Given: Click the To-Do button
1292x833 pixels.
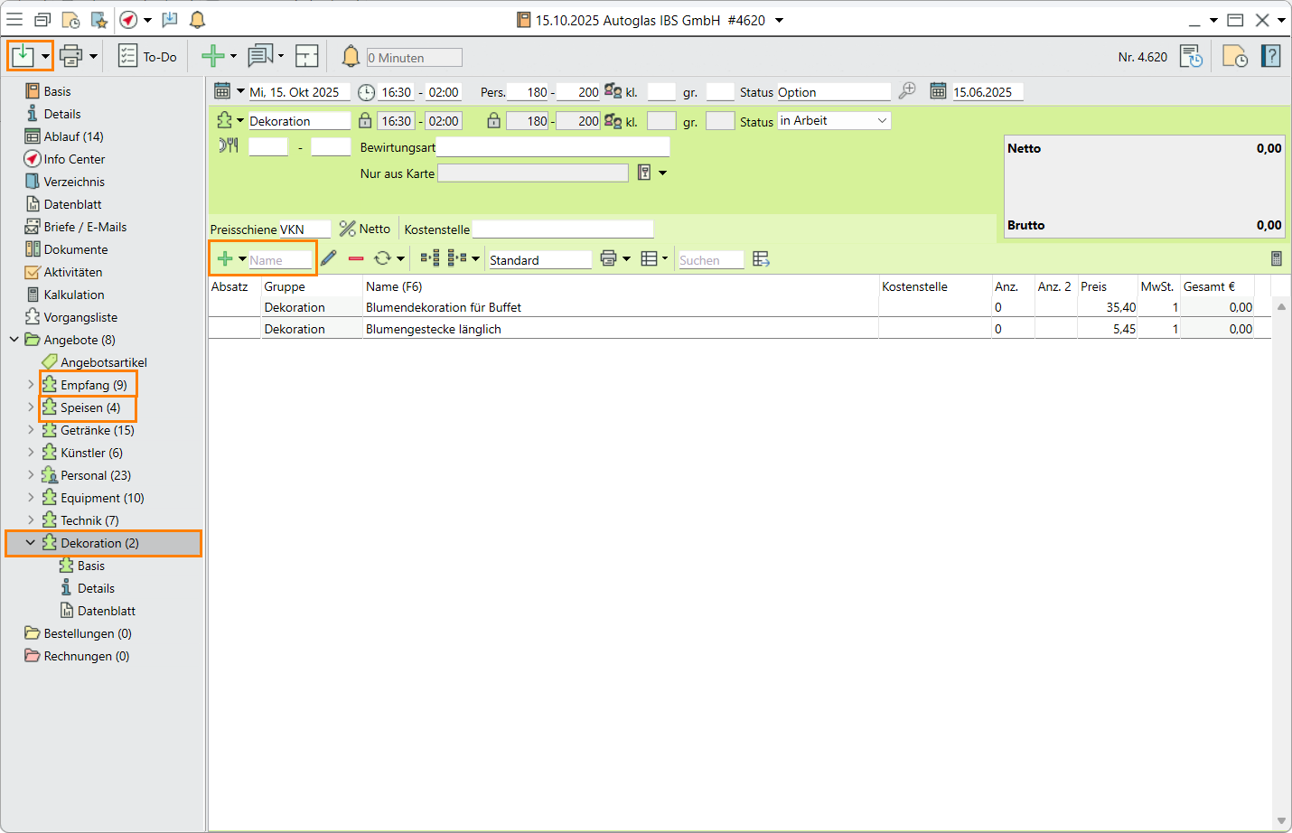Looking at the screenshot, I should tap(148, 57).
